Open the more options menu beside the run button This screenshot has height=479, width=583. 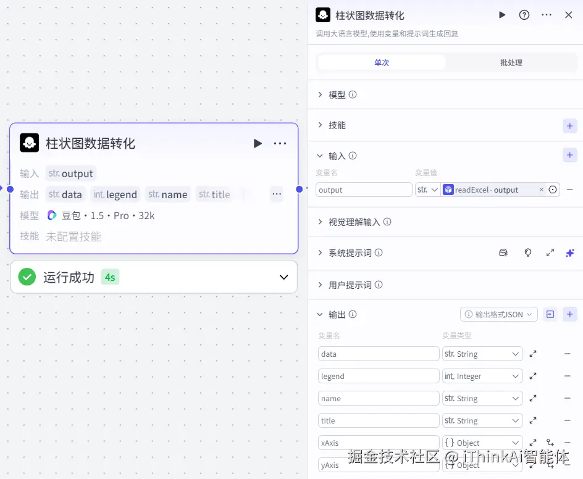(546, 15)
